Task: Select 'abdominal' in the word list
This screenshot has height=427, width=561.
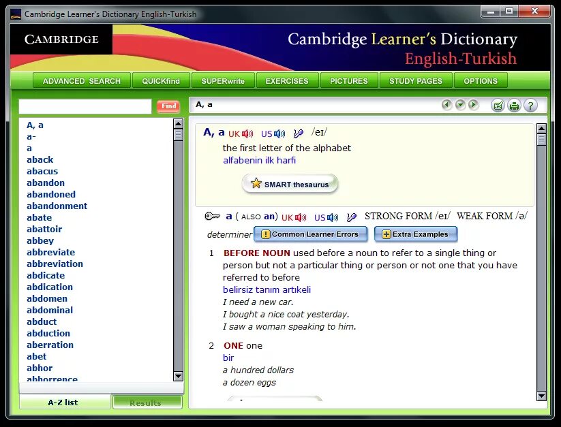Action: (x=50, y=310)
